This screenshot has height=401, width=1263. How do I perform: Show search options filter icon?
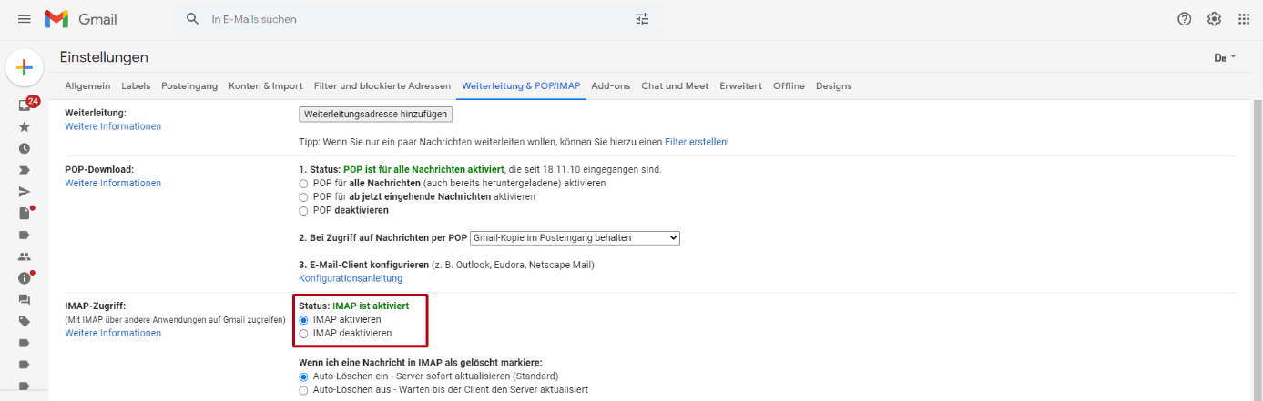pos(642,19)
